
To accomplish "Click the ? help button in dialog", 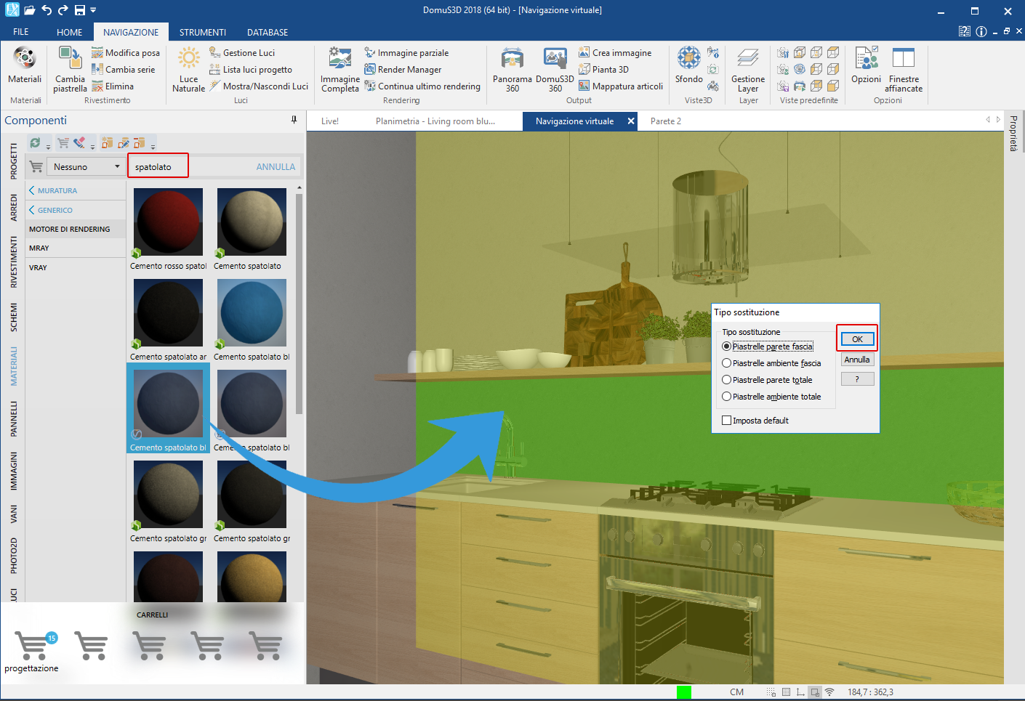I will coord(857,379).
